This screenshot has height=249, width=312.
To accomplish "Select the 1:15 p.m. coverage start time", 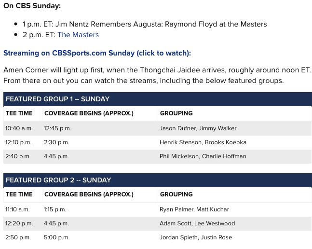I will tap(55, 209).
